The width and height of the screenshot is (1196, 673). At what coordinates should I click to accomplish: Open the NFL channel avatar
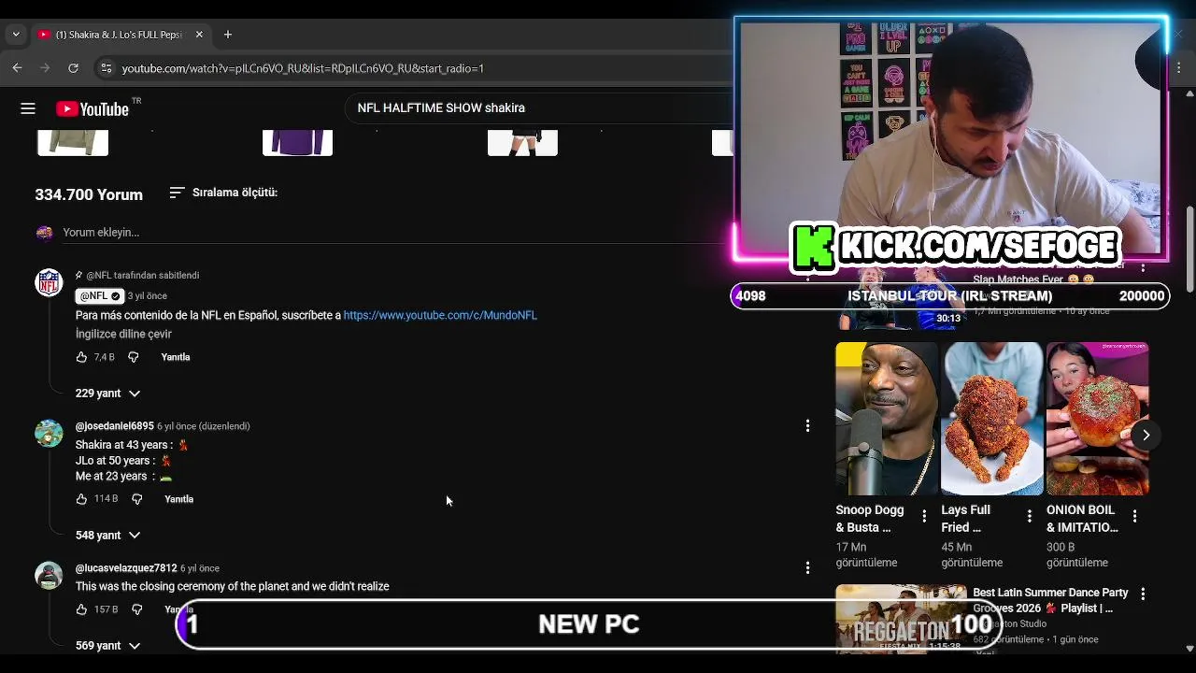tap(49, 282)
